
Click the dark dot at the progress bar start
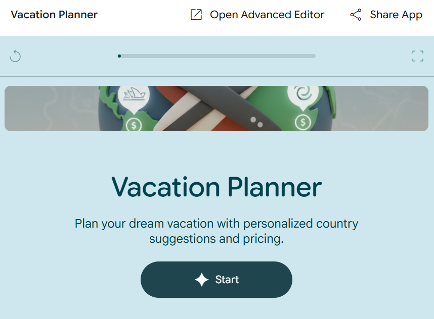(119, 56)
